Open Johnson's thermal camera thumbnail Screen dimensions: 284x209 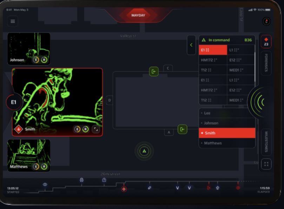click(29, 49)
